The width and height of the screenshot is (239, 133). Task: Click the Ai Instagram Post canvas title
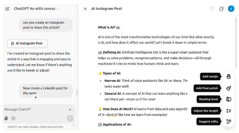(x=106, y=9)
